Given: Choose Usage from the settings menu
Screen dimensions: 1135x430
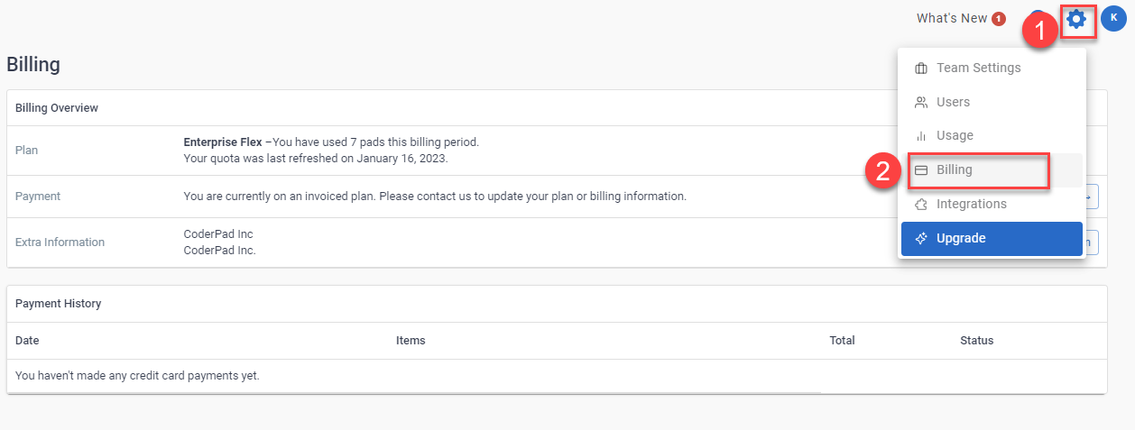Looking at the screenshot, I should tap(955, 136).
